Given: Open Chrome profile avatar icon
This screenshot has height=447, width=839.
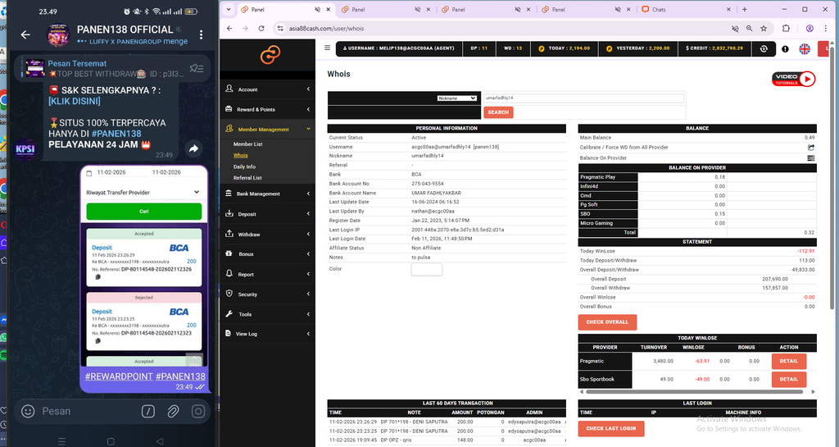Looking at the screenshot, I should pyautogui.click(x=810, y=29).
